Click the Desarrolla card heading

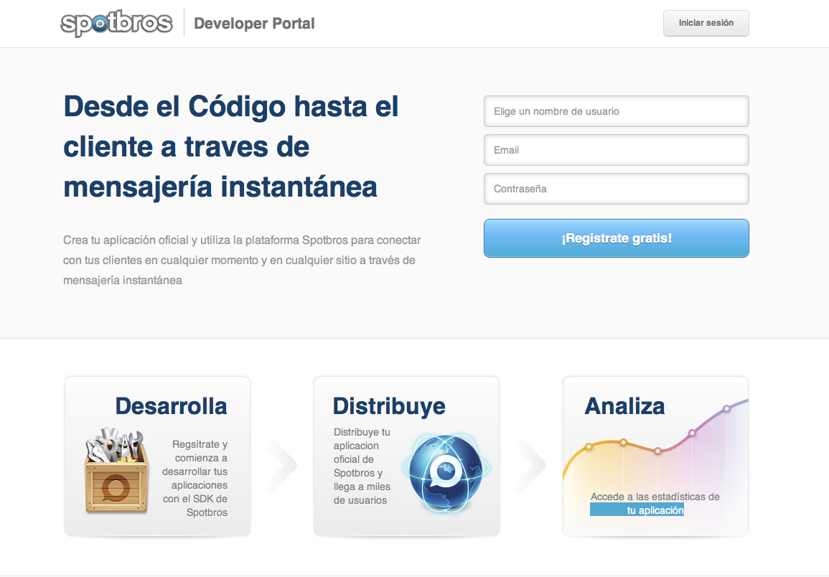(x=171, y=406)
